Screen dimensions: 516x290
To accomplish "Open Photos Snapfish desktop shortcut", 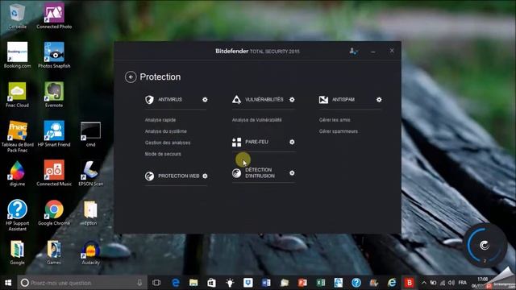I will 54,56.
